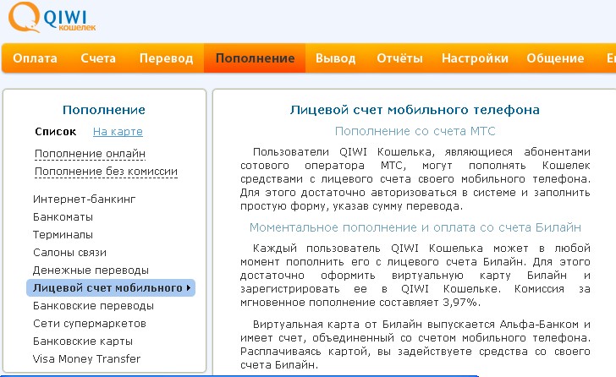Select Сети супермаркетов in the sidebar
Image resolution: width=616 pixels, height=377 pixels.
click(x=89, y=323)
